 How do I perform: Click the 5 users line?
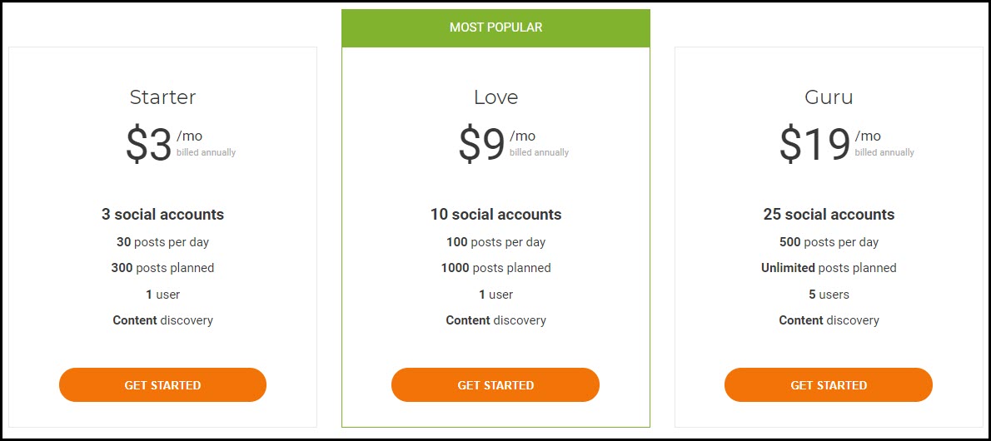click(x=829, y=295)
